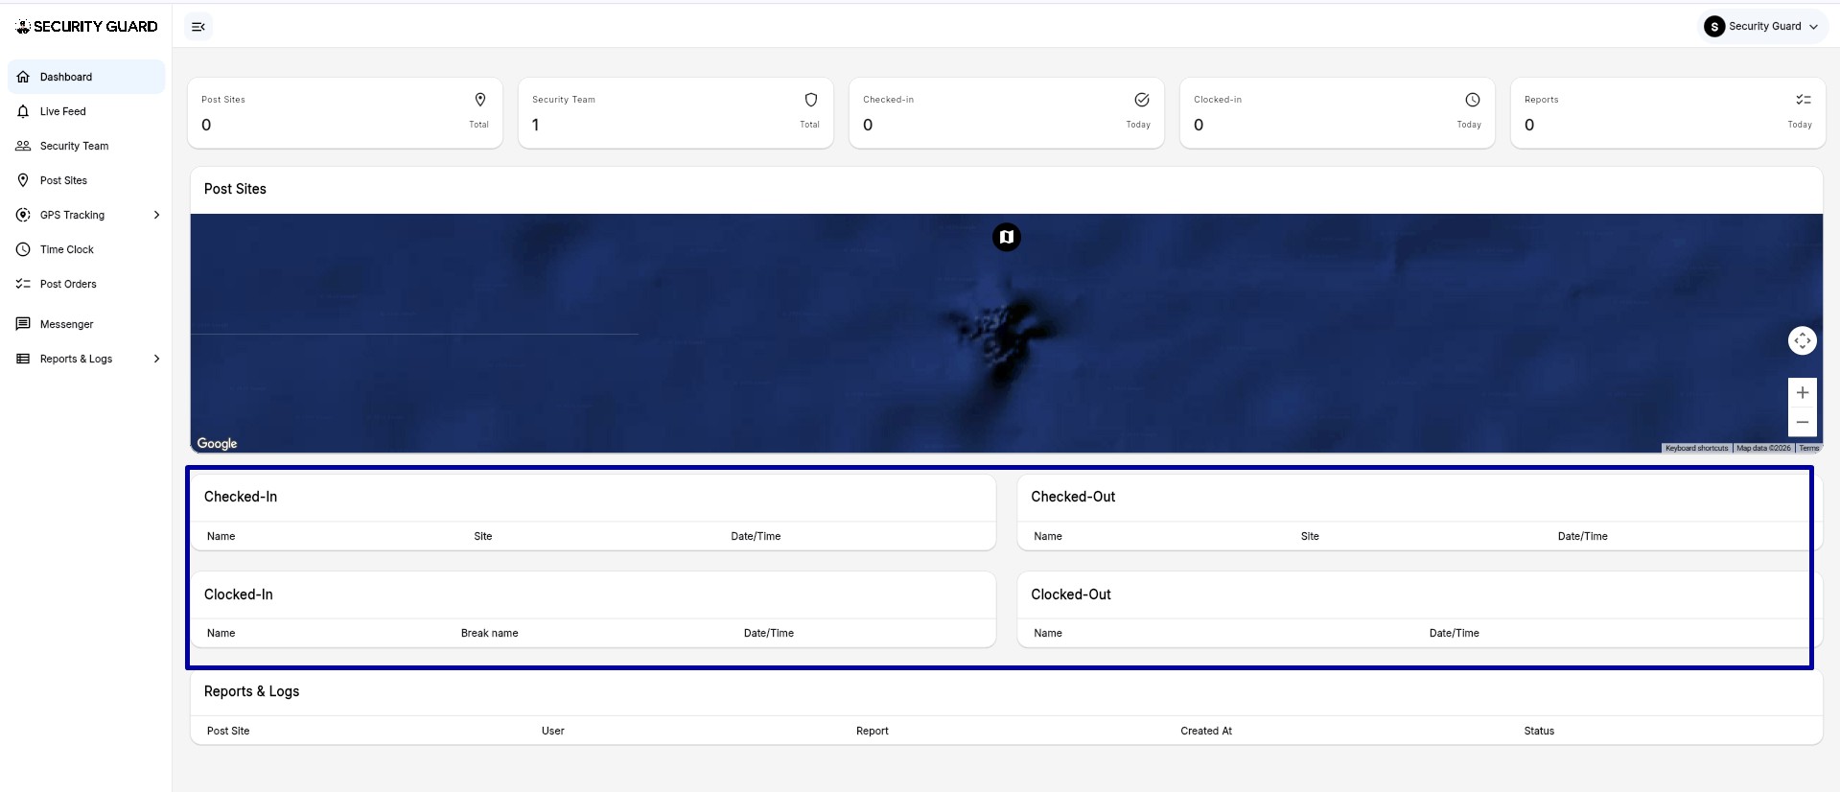The height and width of the screenshot is (792, 1840).
Task: Click the Live Feed bell icon
Action: pos(23,111)
